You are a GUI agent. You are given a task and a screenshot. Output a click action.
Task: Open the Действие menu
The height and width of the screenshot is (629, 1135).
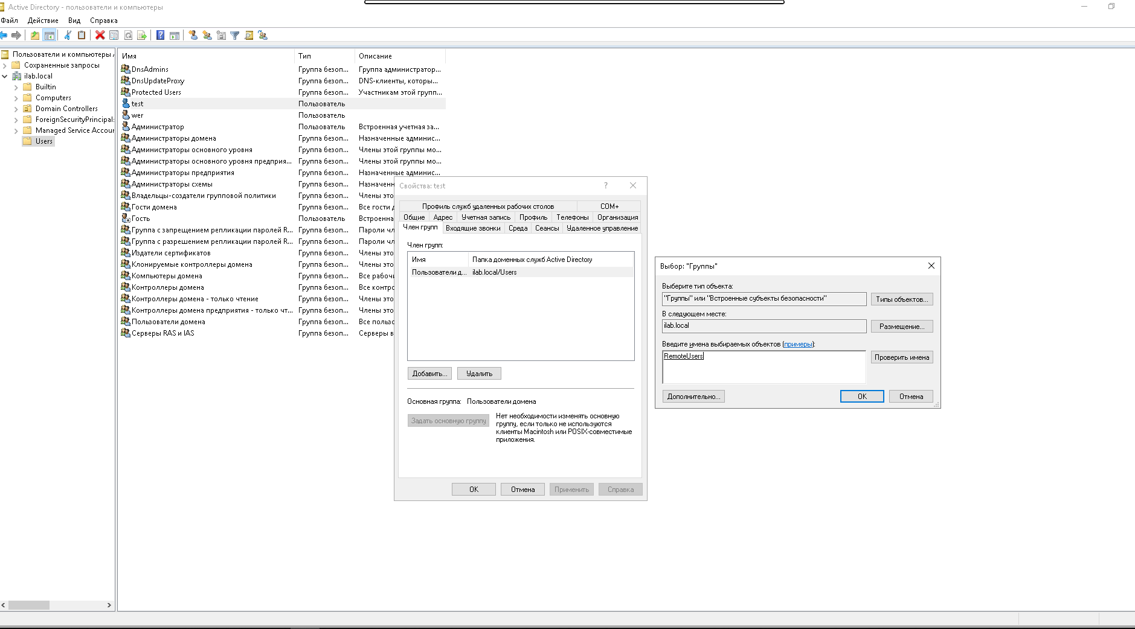pyautogui.click(x=43, y=21)
